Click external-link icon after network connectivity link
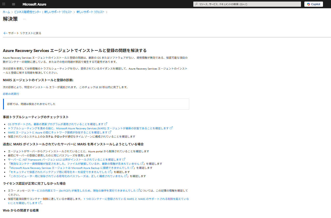The image size is (331, 218). coord(110,132)
